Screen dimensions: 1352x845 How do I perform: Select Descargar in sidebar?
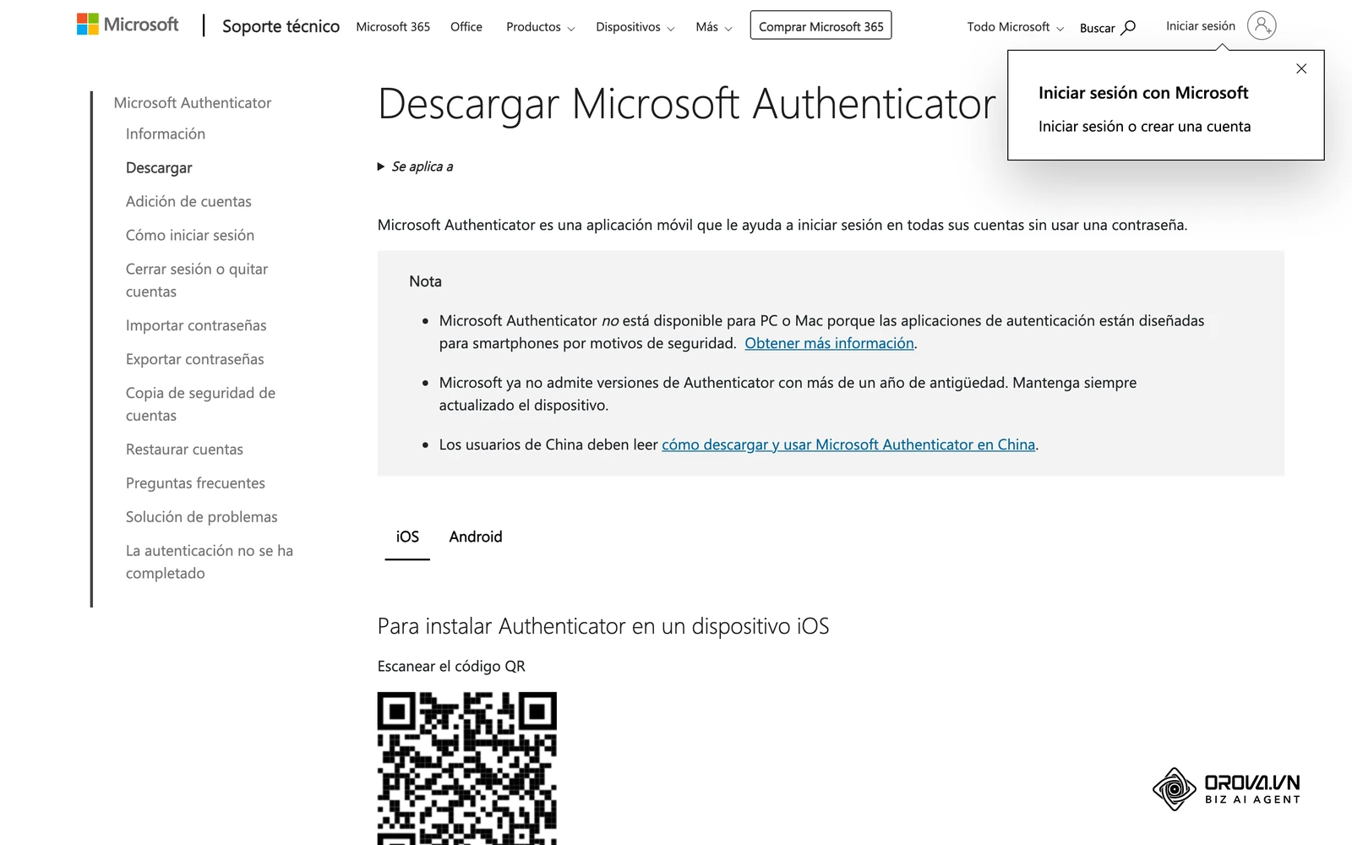click(x=159, y=167)
